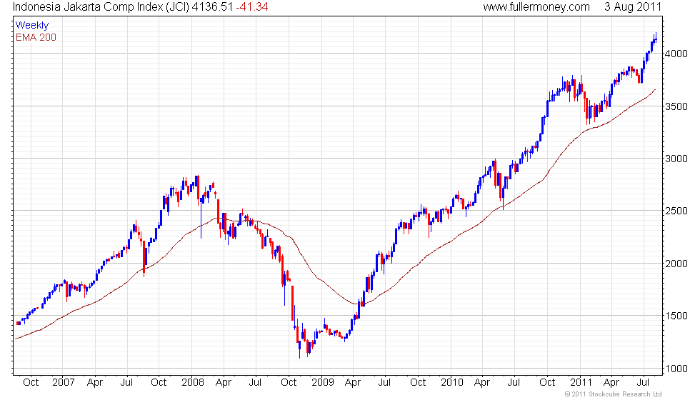Click the red change value -41.34

[251, 6]
